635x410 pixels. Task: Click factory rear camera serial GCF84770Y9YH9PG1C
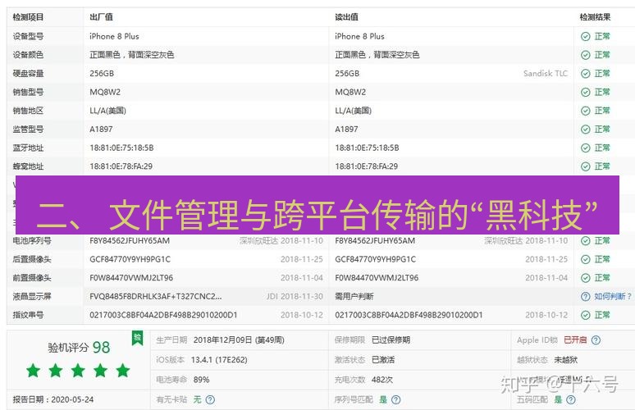point(130,259)
